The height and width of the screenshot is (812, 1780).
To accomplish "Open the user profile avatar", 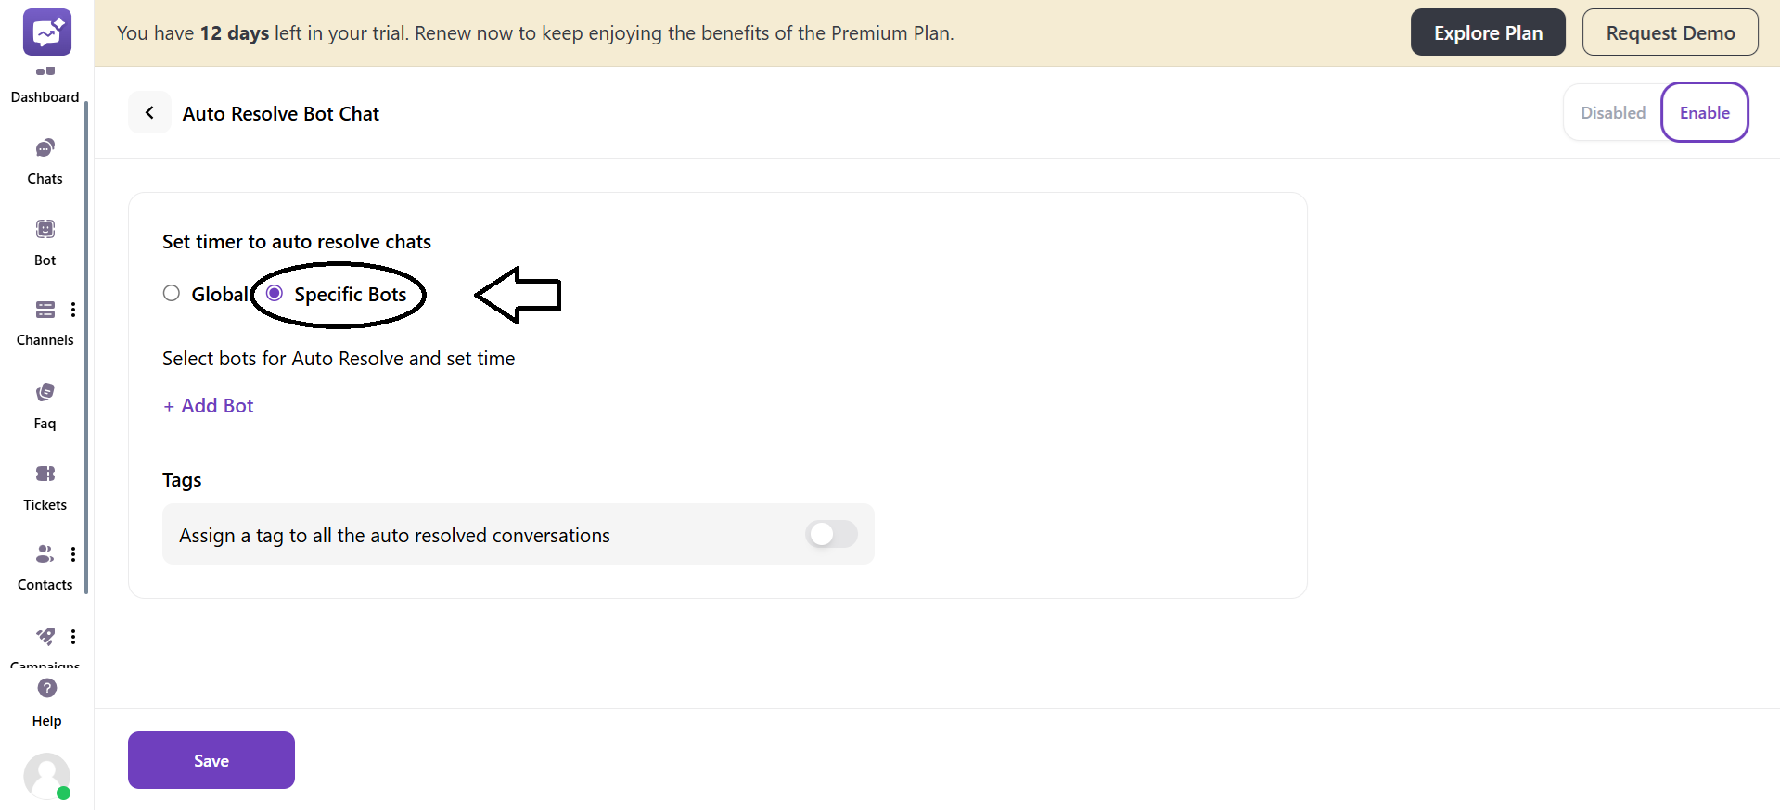I will click(46, 775).
